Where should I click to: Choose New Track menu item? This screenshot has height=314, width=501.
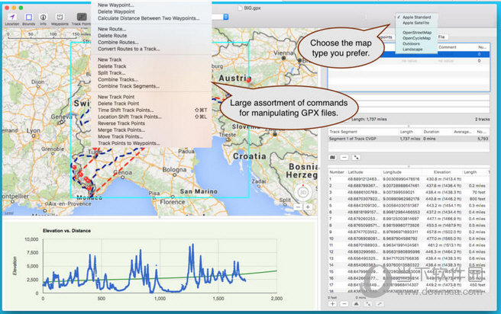pyautogui.click(x=110, y=59)
